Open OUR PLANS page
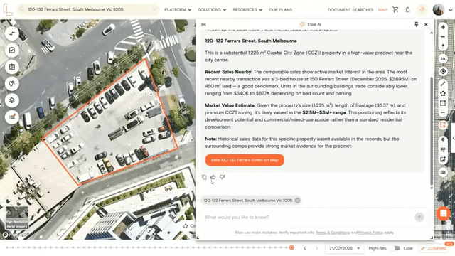The height and width of the screenshot is (256, 455). [280, 9]
